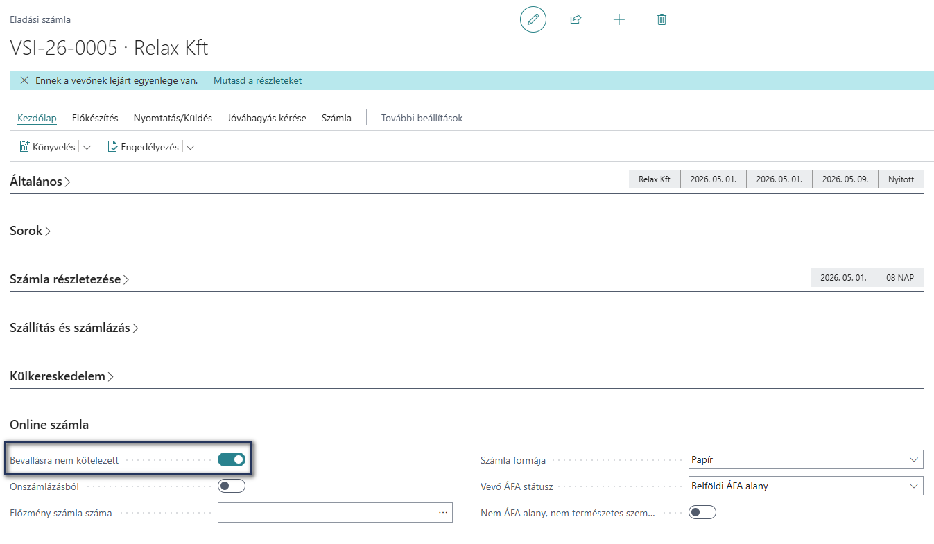Click the Engedélyezés release icon
This screenshot has width=934, height=544.
[112, 147]
